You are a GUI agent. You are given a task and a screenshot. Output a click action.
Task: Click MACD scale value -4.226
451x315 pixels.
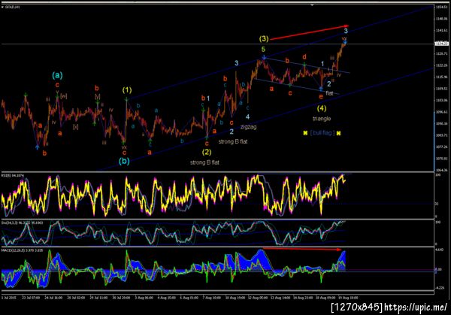(440, 287)
